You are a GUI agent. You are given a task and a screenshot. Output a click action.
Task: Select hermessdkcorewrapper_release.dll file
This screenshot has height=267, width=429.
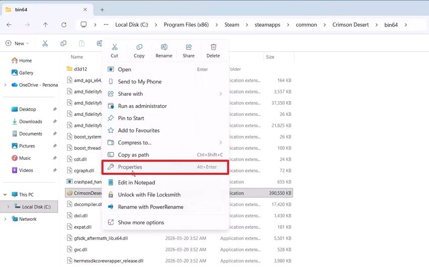coord(109,261)
